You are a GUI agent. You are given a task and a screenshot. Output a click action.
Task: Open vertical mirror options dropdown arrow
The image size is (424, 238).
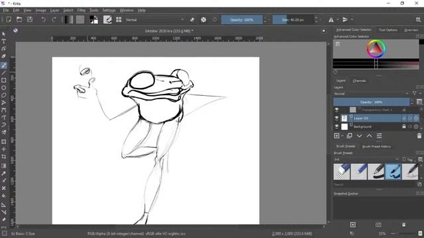pos(352,19)
